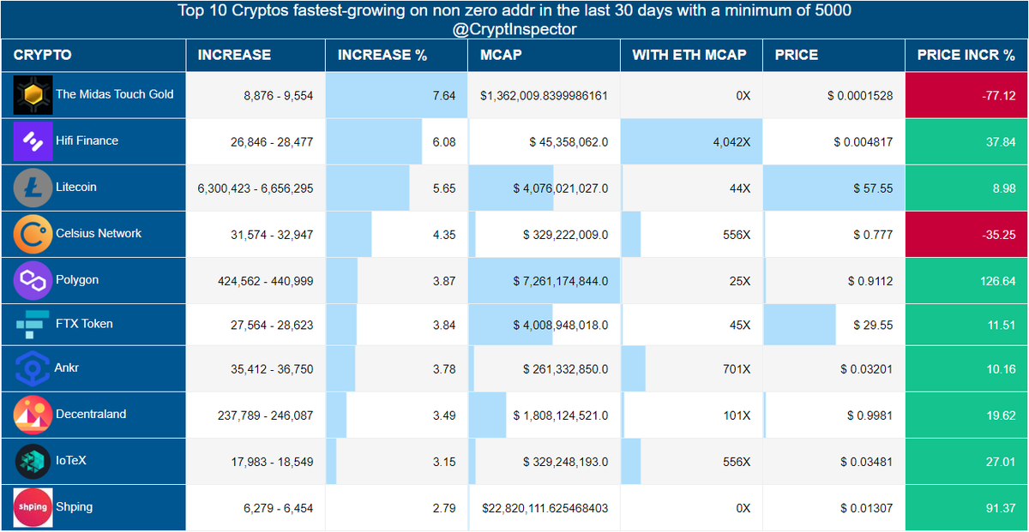Viewport: 1029px width, 532px height.
Task: Click the green 37.84 price increase cell
Action: (x=966, y=141)
